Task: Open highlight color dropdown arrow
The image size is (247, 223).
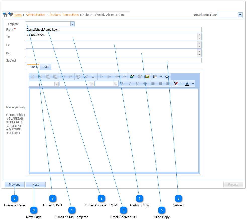Action: pos(181,84)
